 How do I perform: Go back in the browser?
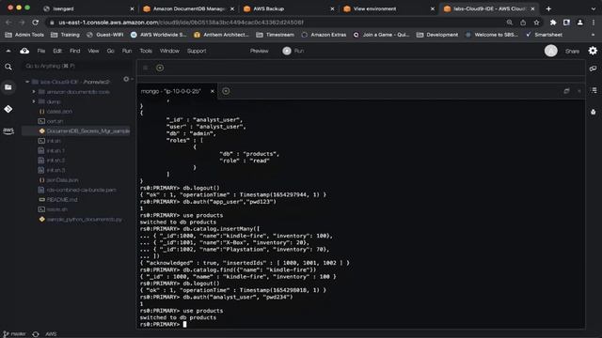[x=8, y=23]
